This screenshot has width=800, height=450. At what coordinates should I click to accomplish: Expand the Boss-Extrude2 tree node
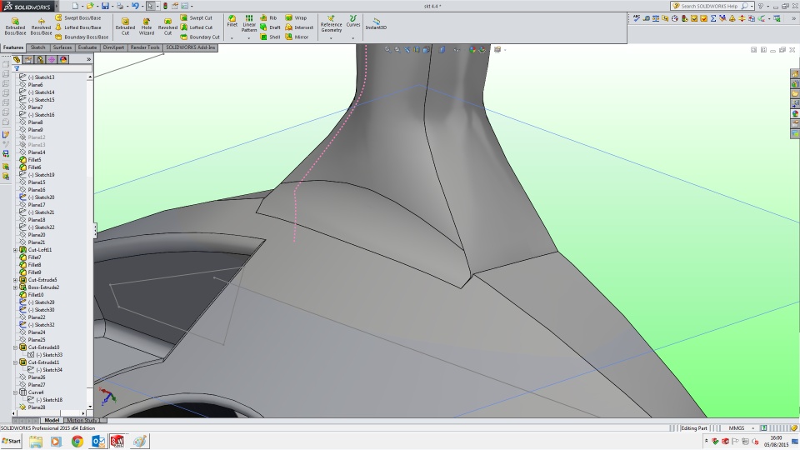15,287
